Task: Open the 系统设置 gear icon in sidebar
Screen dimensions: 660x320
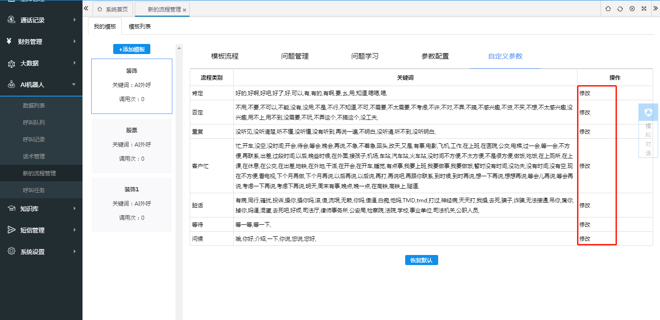Action: point(12,250)
